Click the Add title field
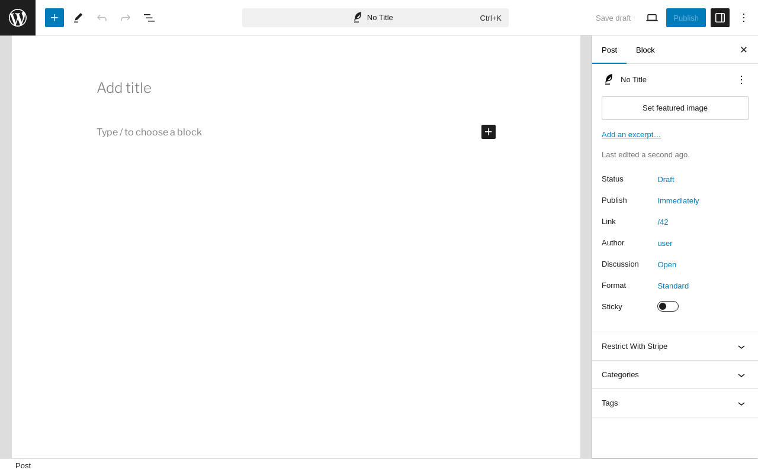The width and height of the screenshot is (758, 473). [296, 88]
